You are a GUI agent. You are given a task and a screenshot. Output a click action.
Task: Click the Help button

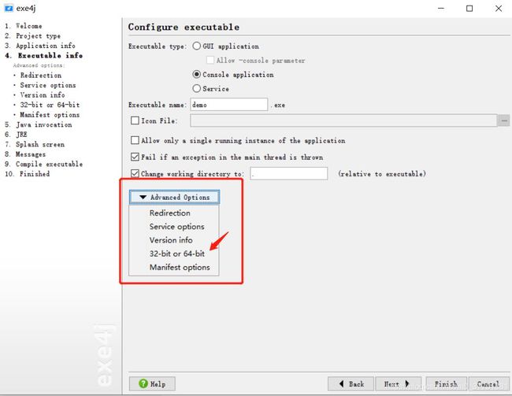(152, 384)
